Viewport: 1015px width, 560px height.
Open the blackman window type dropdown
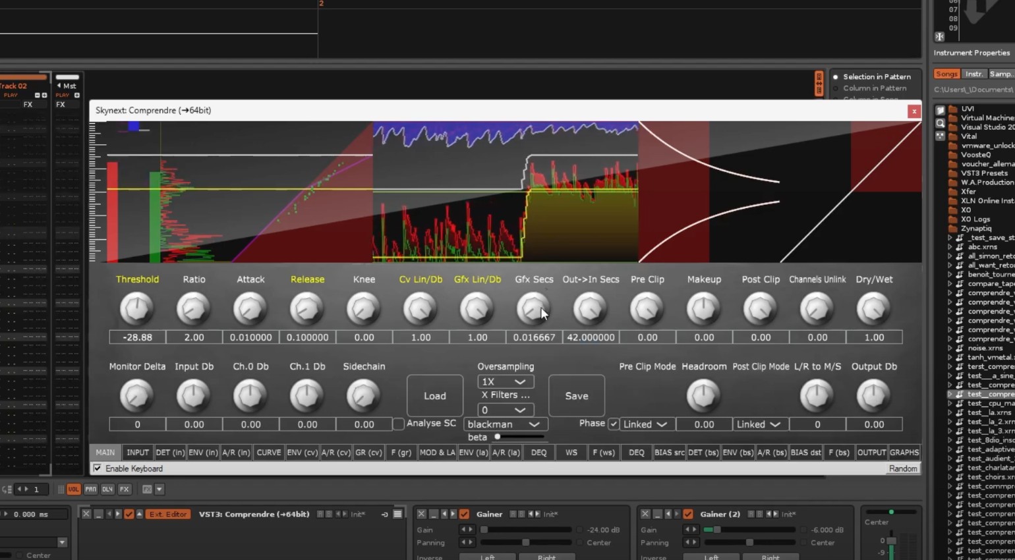point(505,425)
